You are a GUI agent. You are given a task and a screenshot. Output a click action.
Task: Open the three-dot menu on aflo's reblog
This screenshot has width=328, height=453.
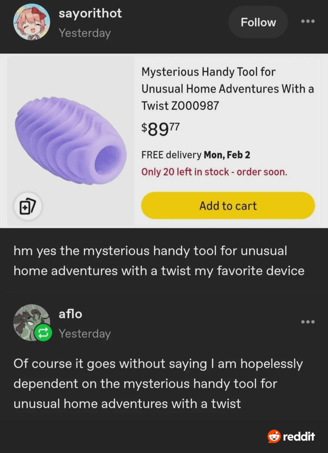point(308,322)
